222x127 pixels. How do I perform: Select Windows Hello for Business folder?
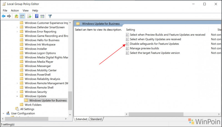point(42,40)
